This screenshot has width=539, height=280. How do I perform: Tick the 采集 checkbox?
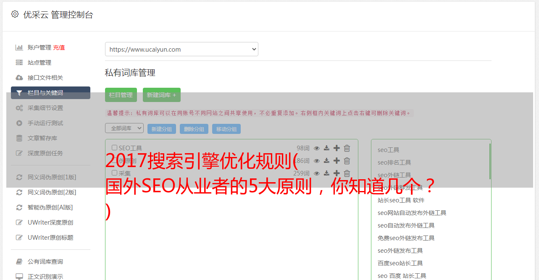[x=114, y=173]
